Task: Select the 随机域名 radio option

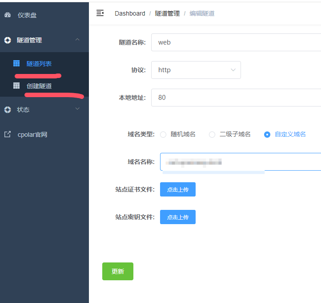Action: 163,135
